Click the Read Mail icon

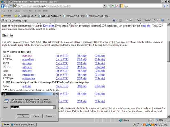coord(127,20)
